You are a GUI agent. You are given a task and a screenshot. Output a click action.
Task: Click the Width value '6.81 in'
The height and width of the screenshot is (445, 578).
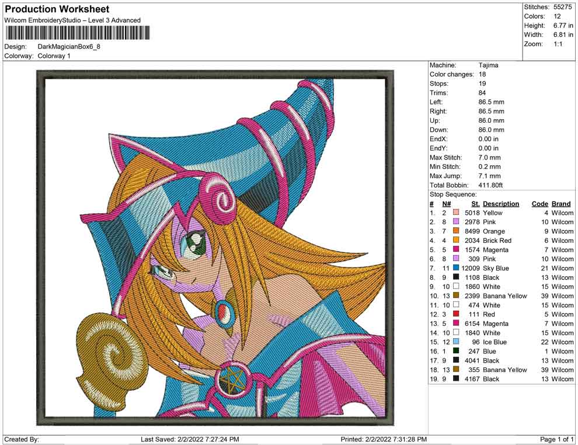point(563,34)
